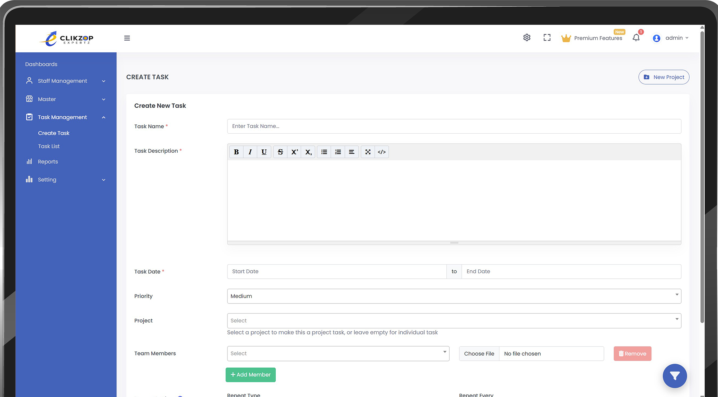
Task: Insert an unordered bullet list
Action: pos(324,152)
